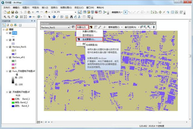Switch to List By Selection view

click(x=15, y=25)
